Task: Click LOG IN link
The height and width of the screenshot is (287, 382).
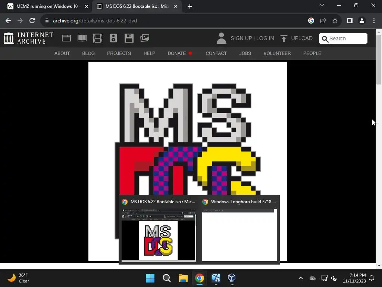Action: coord(265,38)
